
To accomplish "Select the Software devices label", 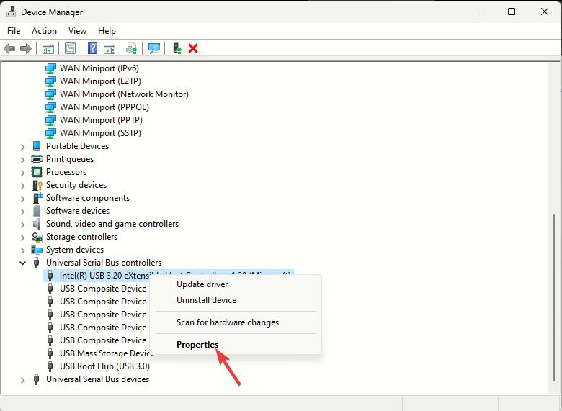I will point(78,211).
